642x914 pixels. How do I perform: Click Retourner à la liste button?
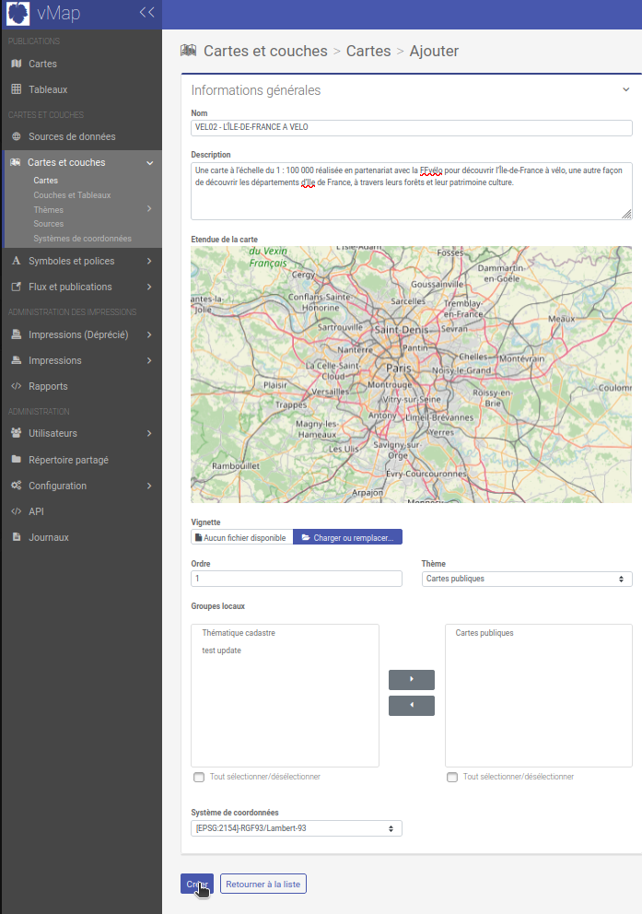pos(263,884)
